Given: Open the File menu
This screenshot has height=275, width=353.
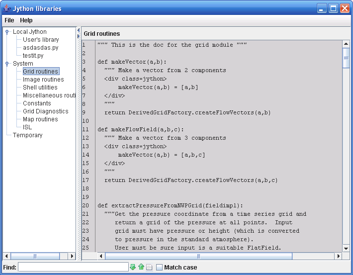Looking at the screenshot, I should pos(9,20).
